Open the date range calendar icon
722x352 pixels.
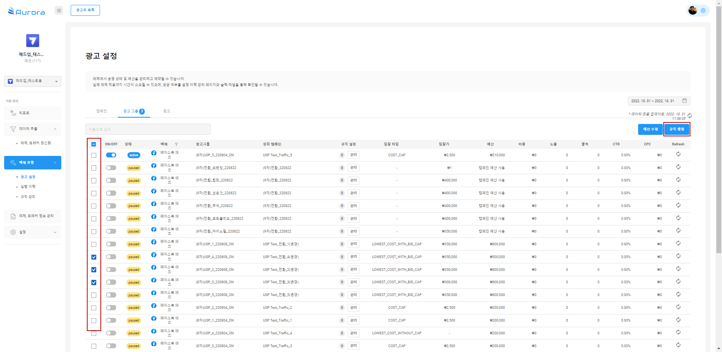(x=684, y=101)
